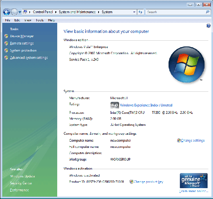Click the System breadcrumb segment
The width and height of the screenshot is (213, 199).
tap(107, 12)
